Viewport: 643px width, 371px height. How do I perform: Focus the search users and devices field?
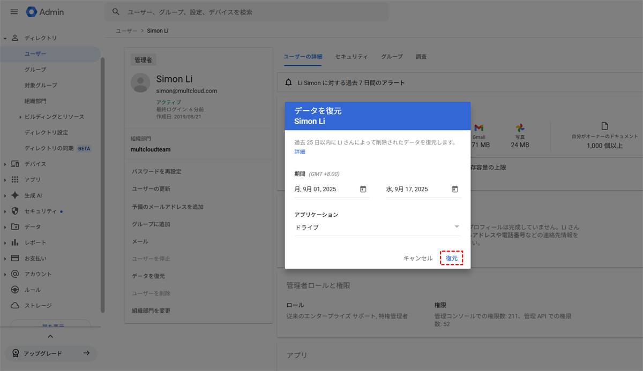click(247, 12)
